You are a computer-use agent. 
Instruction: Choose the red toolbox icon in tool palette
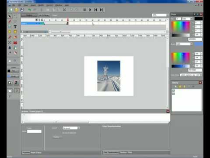15,43
